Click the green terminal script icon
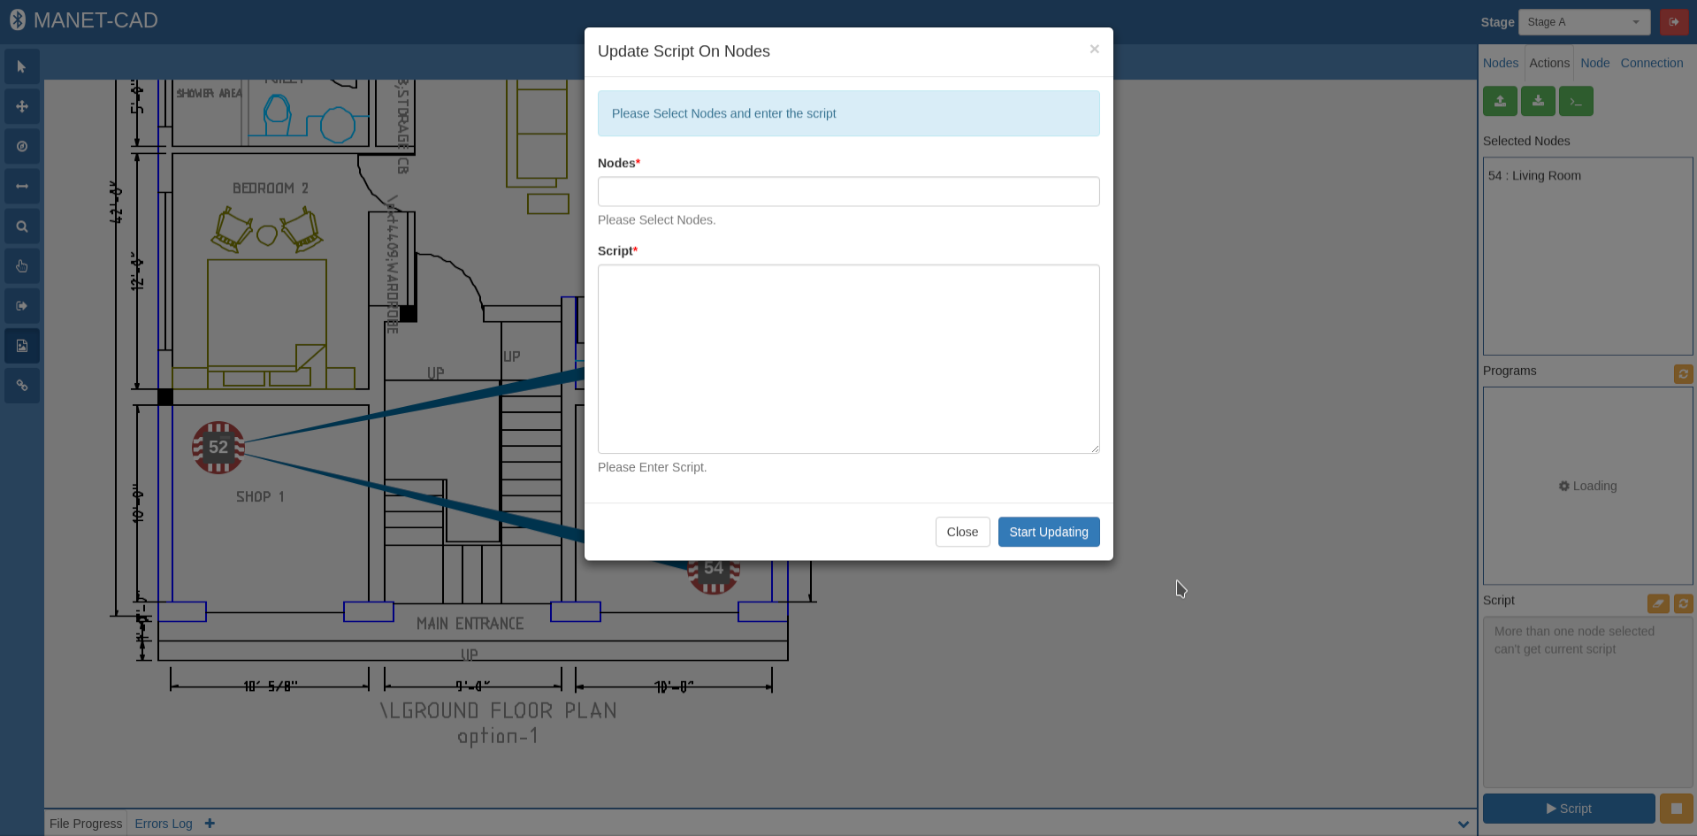 pyautogui.click(x=1576, y=101)
